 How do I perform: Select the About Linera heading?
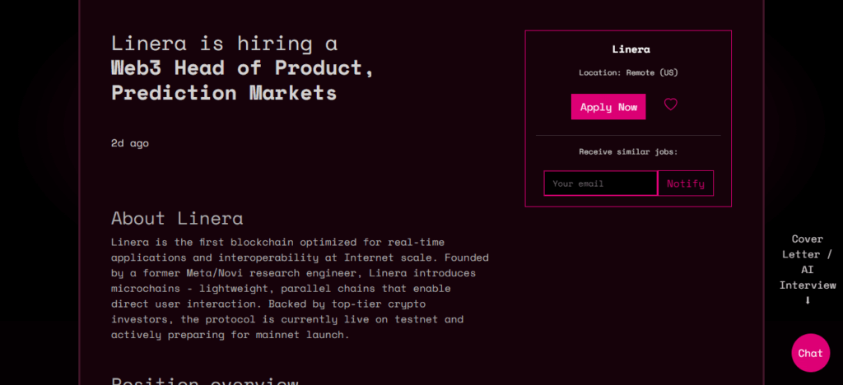click(x=177, y=218)
